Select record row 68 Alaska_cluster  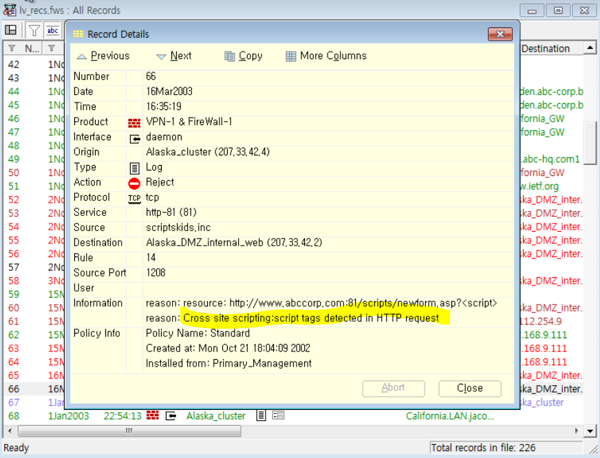[294, 416]
